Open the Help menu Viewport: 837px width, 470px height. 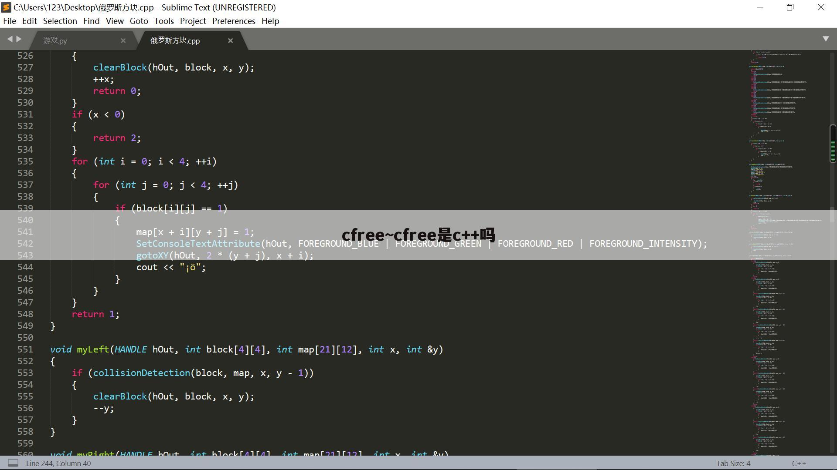[x=270, y=21]
